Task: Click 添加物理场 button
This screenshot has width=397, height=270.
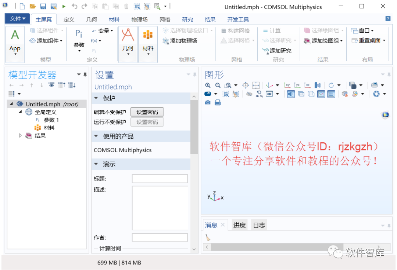Action: point(180,41)
